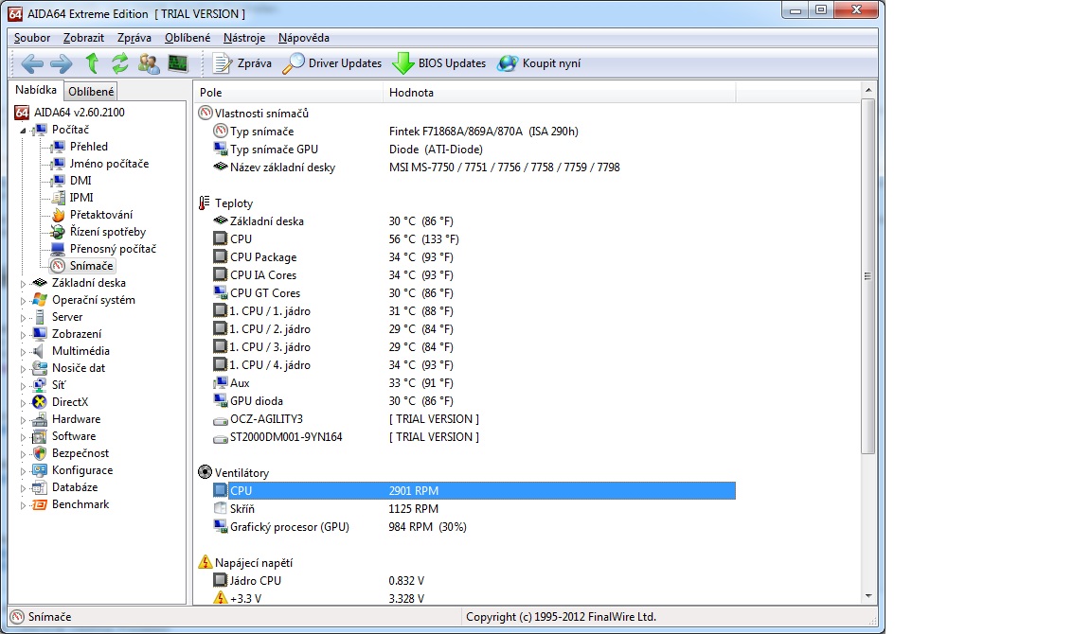Expand the DirectX tree node
This screenshot has width=1091, height=634.
click(x=23, y=402)
